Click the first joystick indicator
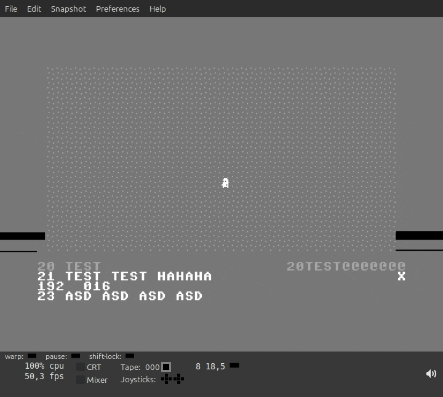The width and height of the screenshot is (443, 397). [x=166, y=379]
